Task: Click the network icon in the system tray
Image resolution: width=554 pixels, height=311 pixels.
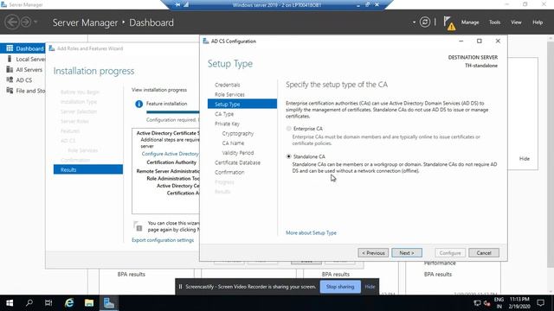Action: point(477,303)
